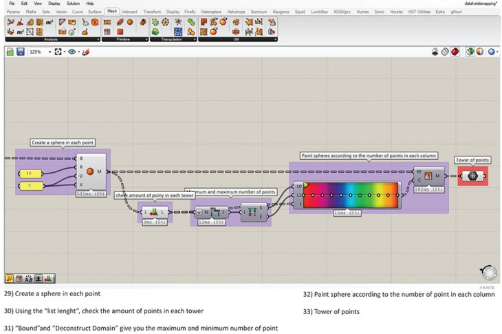The height and width of the screenshot is (334, 502).
Task: Open the Display menu
Action: pyautogui.click(x=54, y=3)
